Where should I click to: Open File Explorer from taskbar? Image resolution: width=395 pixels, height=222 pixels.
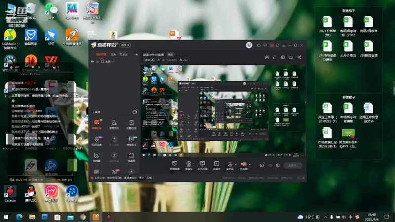[x=32, y=217]
